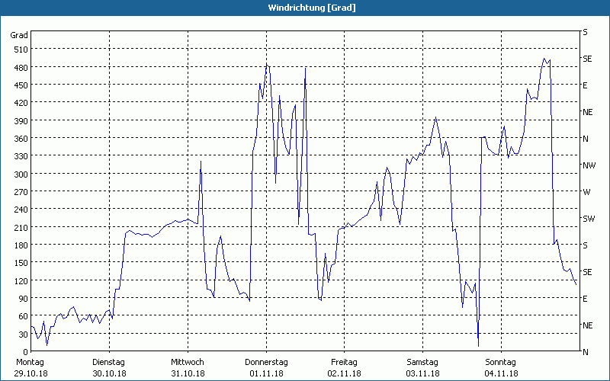Select the "Freitag" day label
The image size is (610, 381).
(344, 363)
